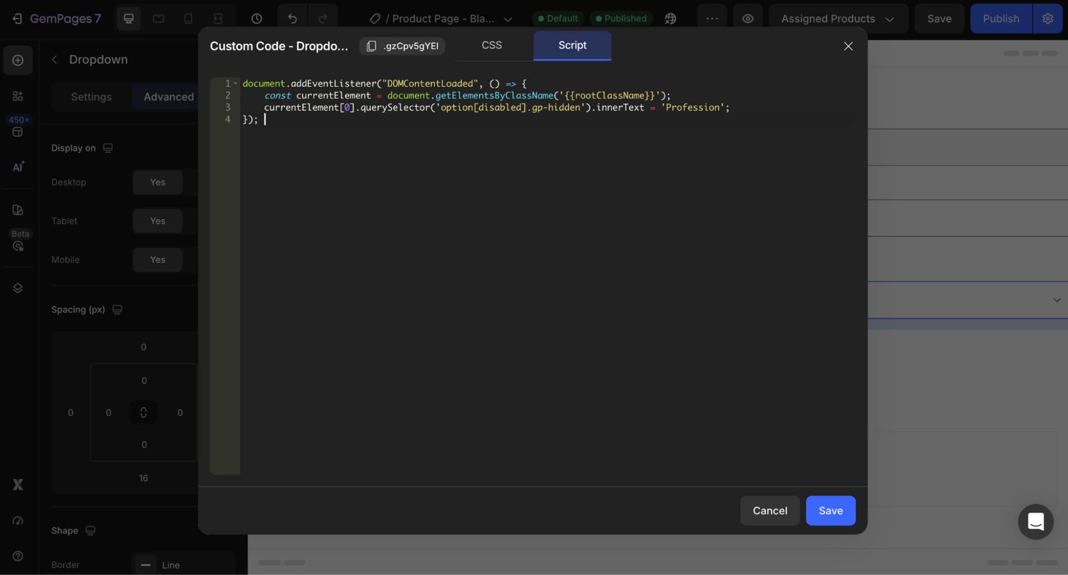Screen dimensions: 1068x575
Task: Expand the Product Page title dropdown
Action: pyautogui.click(x=508, y=19)
